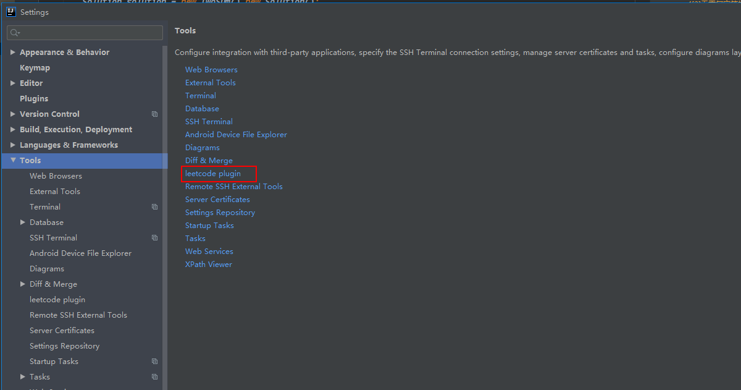Focus the settings search field

[x=85, y=33]
